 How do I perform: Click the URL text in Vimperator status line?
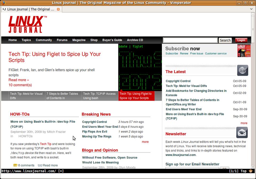(x=29, y=171)
